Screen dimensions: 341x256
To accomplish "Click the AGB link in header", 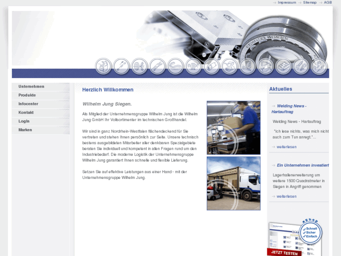I will click(328, 3).
